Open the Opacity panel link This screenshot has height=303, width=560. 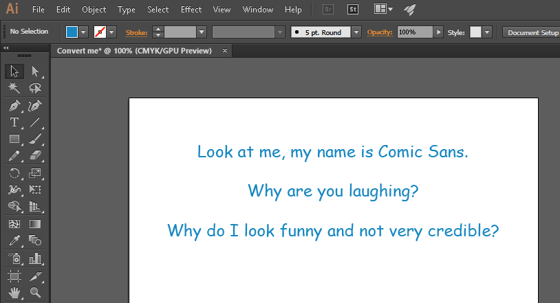click(380, 32)
